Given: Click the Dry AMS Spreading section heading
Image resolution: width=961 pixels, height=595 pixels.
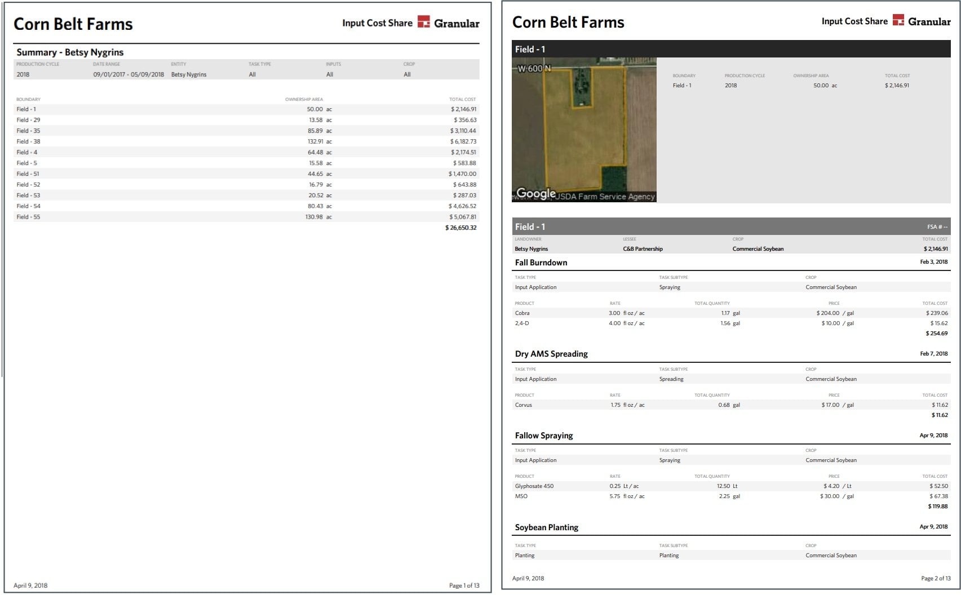Looking at the screenshot, I should click(551, 354).
